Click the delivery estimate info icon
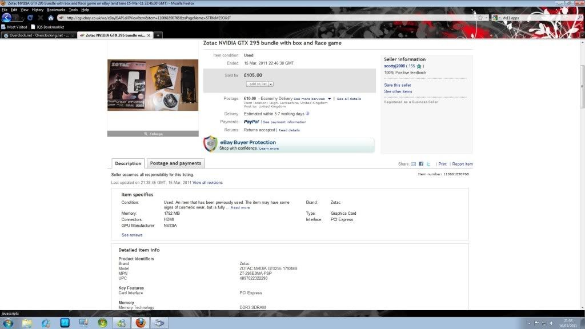Image resolution: width=585 pixels, height=329 pixels. point(307,114)
